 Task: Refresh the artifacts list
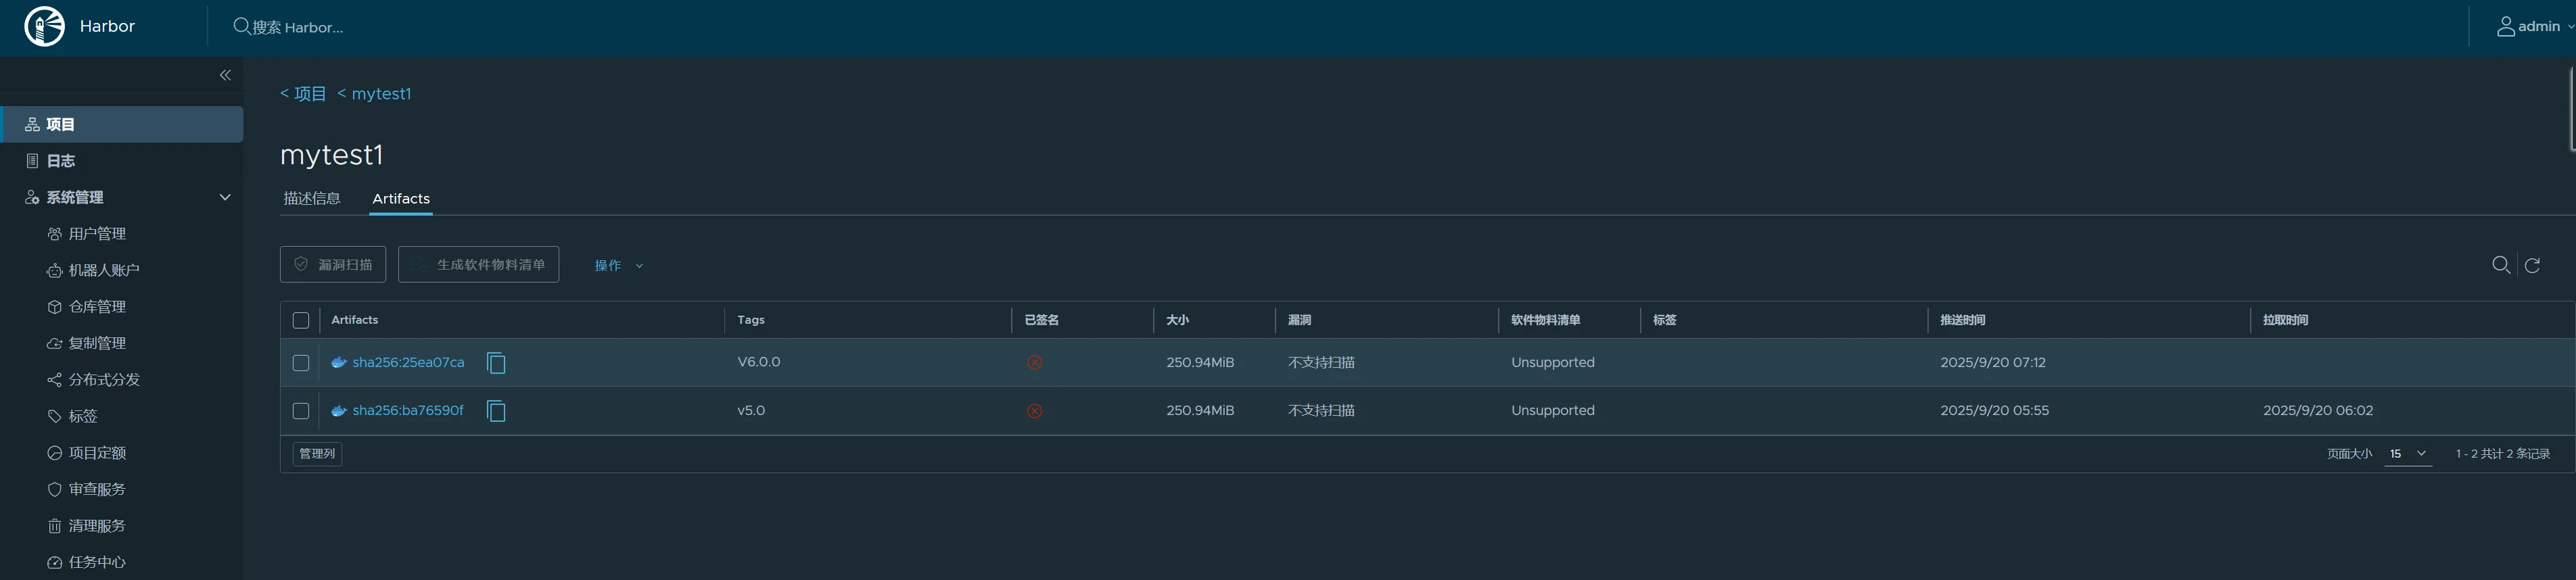point(2532,265)
